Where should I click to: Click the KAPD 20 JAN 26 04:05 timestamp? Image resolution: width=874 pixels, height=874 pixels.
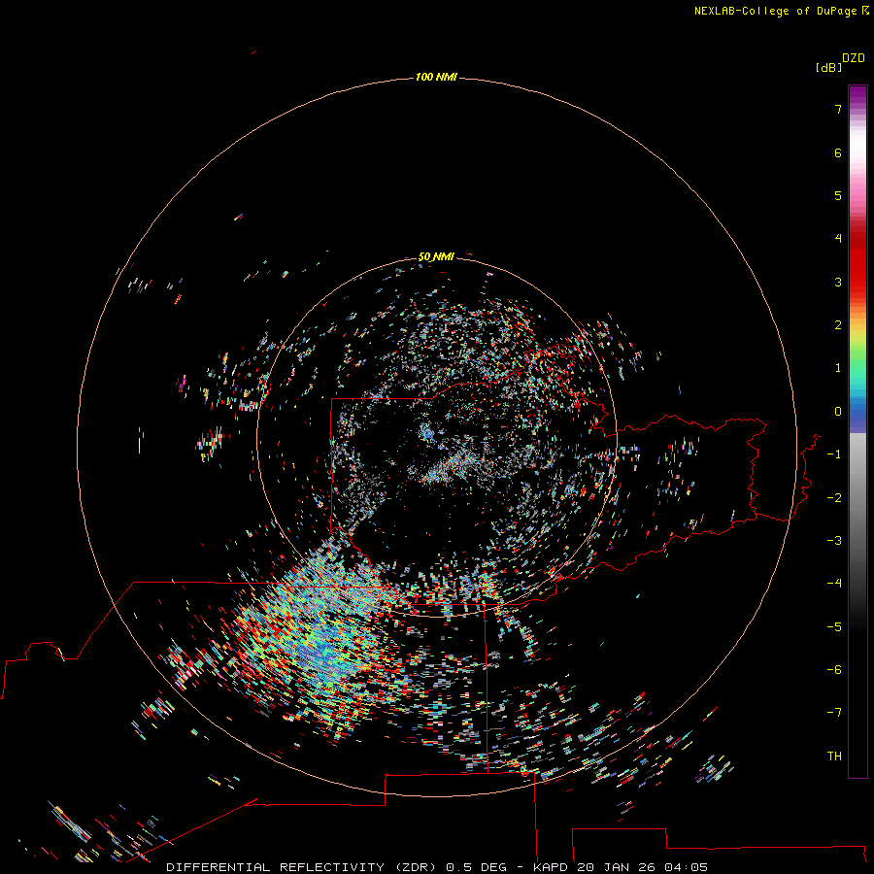[621, 867]
